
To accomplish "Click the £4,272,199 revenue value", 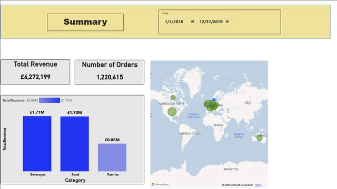I will tap(35, 77).
